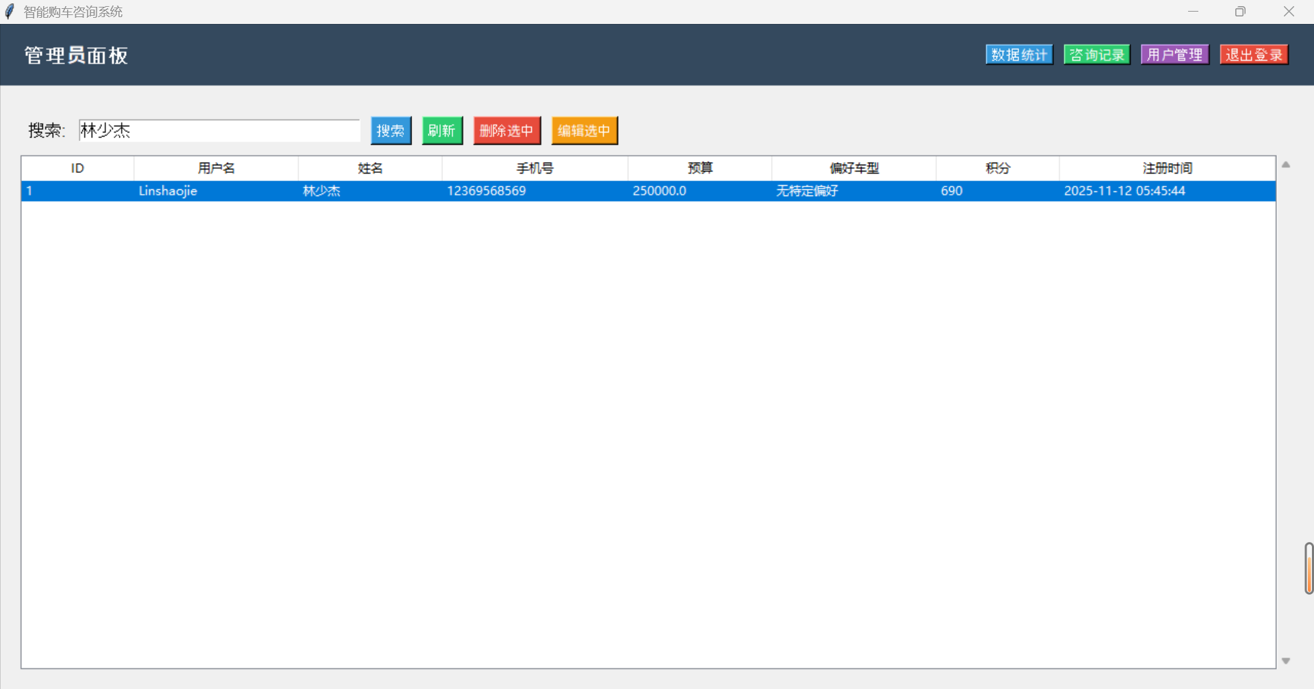
Task: Click the 积分 column header
Action: click(x=998, y=168)
